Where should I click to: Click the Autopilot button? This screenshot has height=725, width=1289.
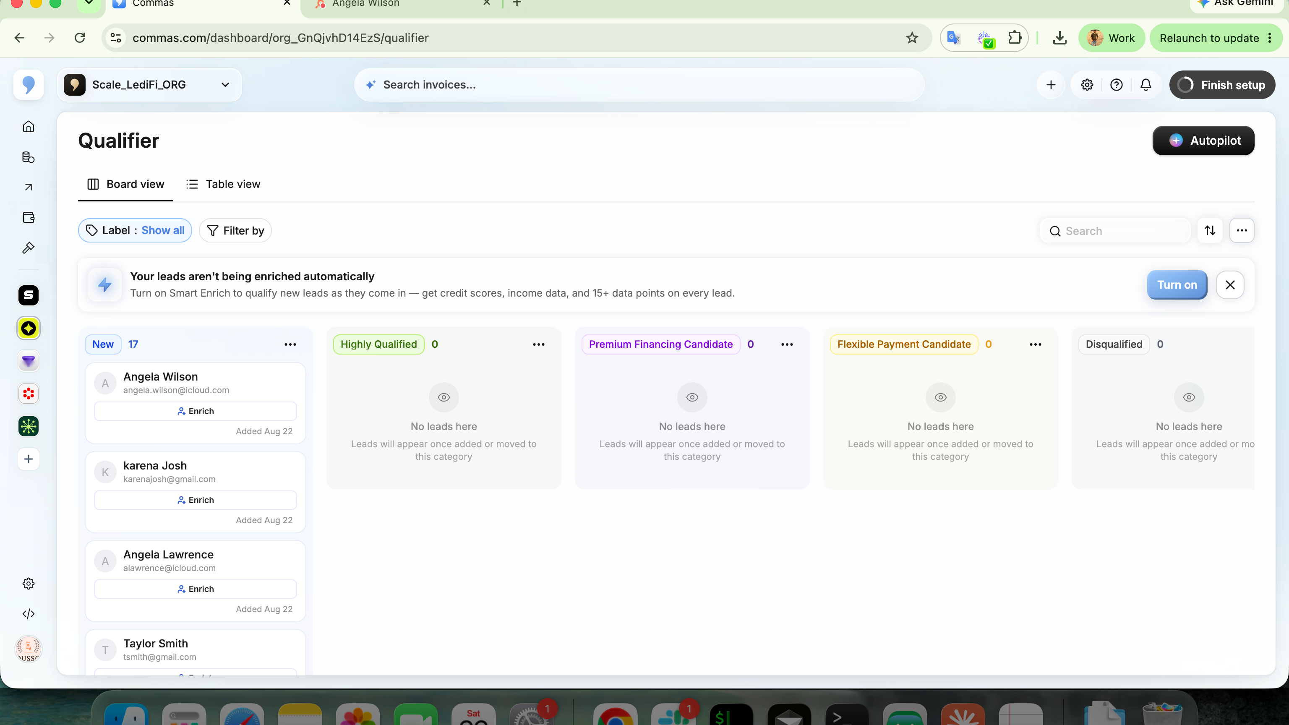(x=1203, y=141)
